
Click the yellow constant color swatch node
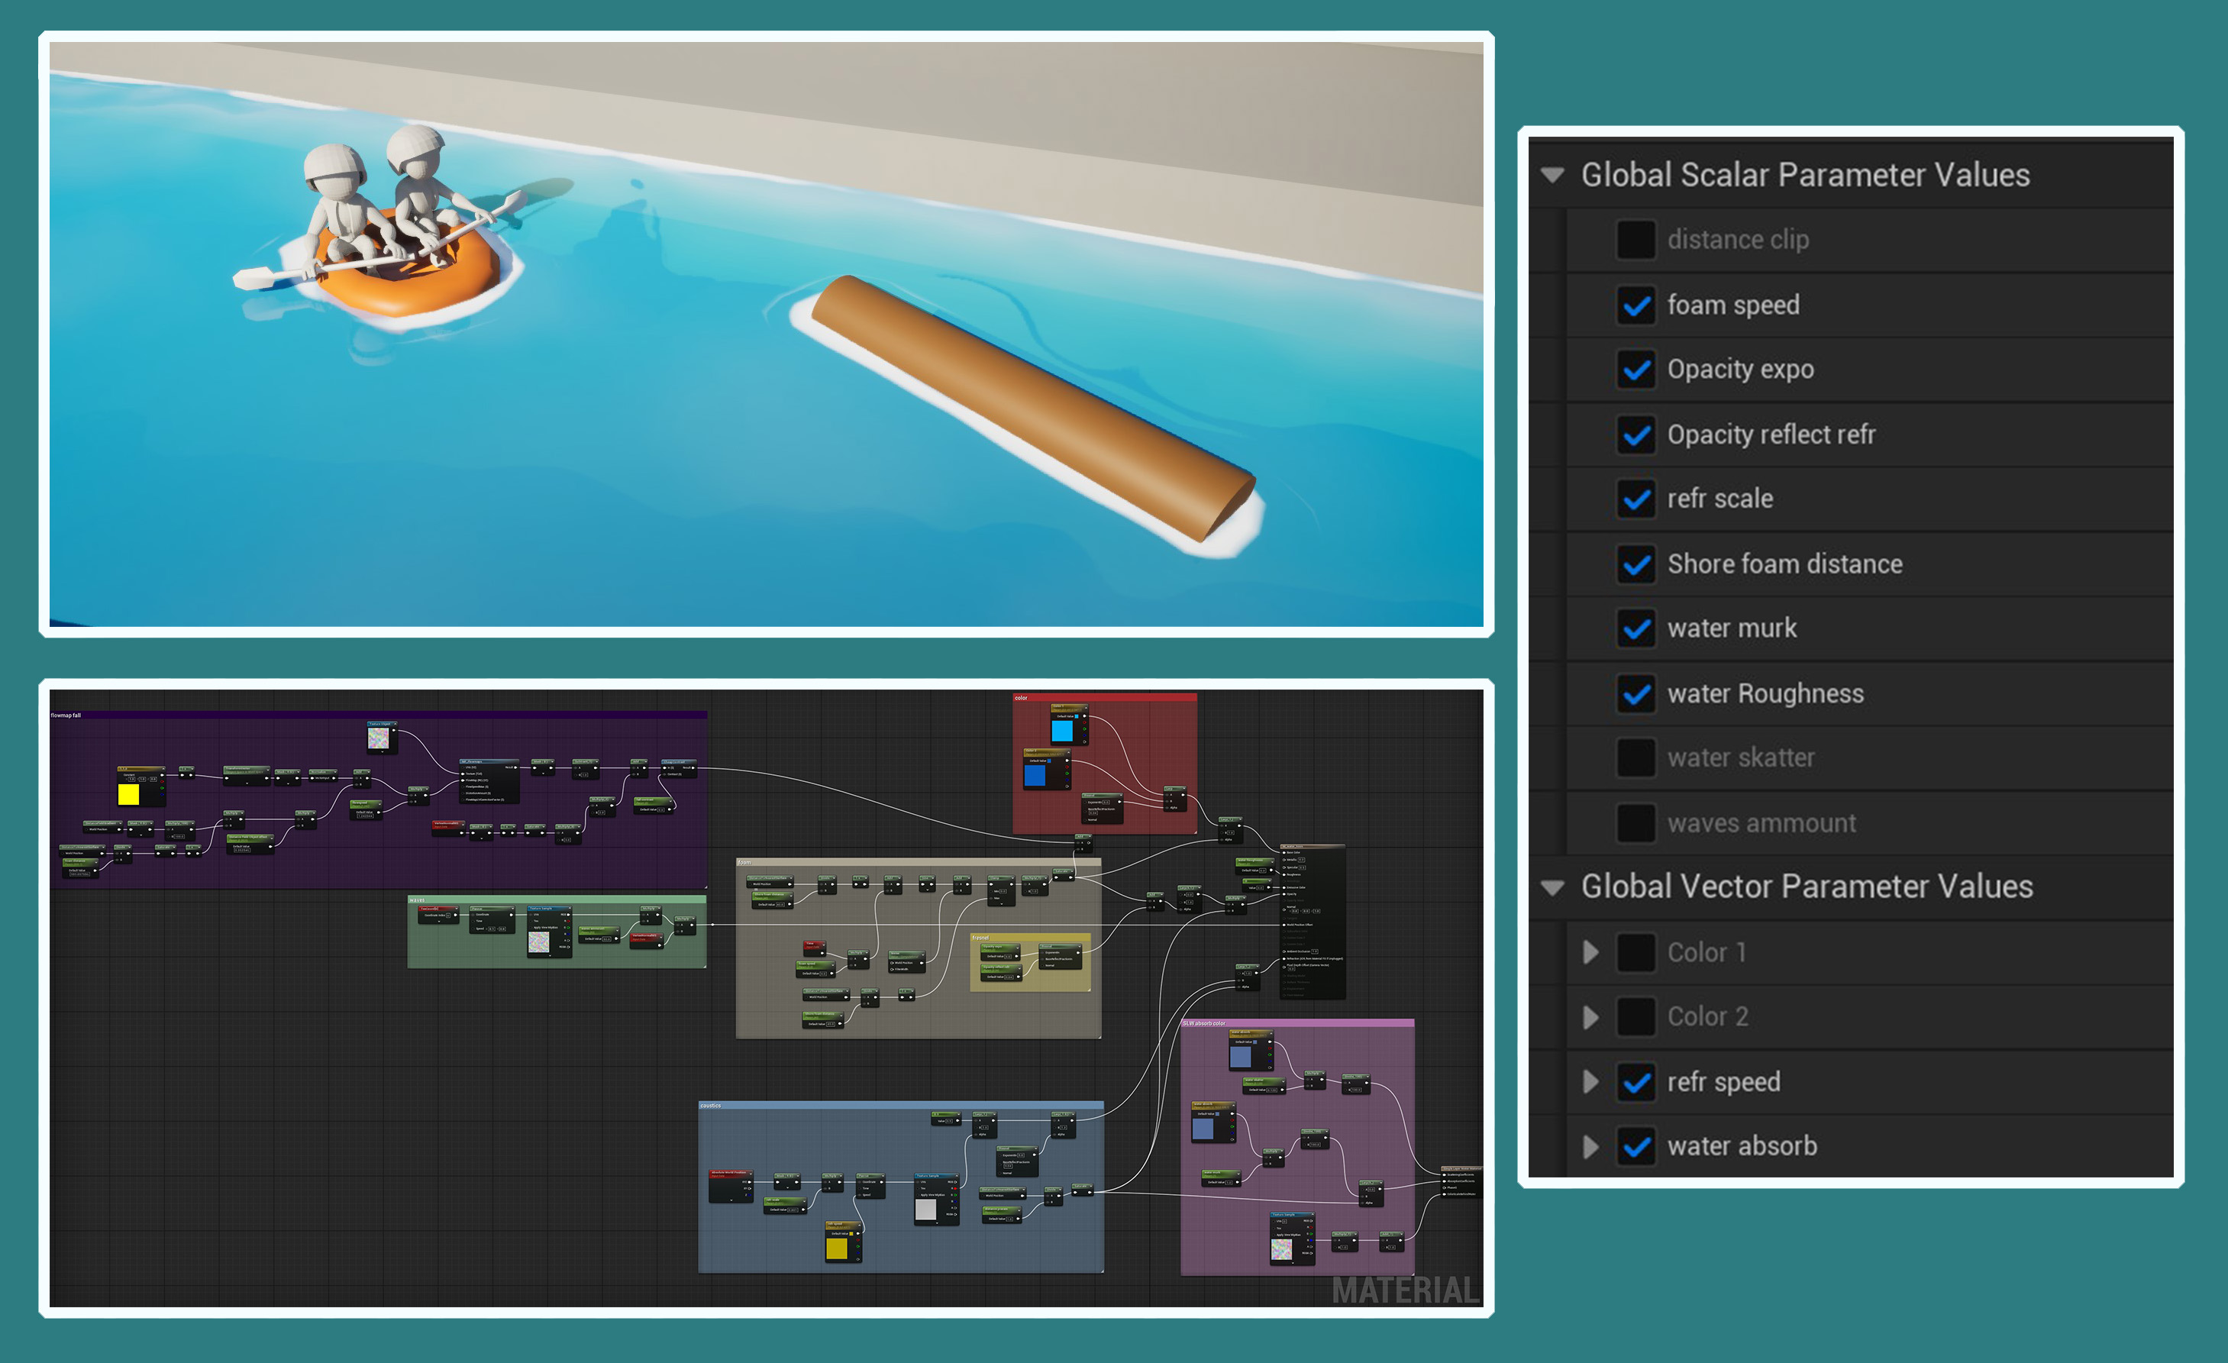coord(128,794)
